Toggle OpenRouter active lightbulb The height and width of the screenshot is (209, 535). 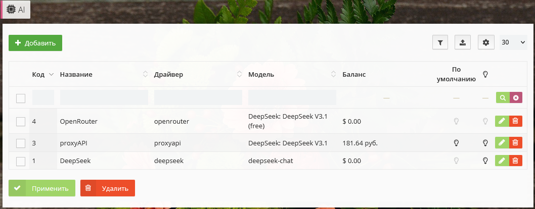(x=485, y=121)
